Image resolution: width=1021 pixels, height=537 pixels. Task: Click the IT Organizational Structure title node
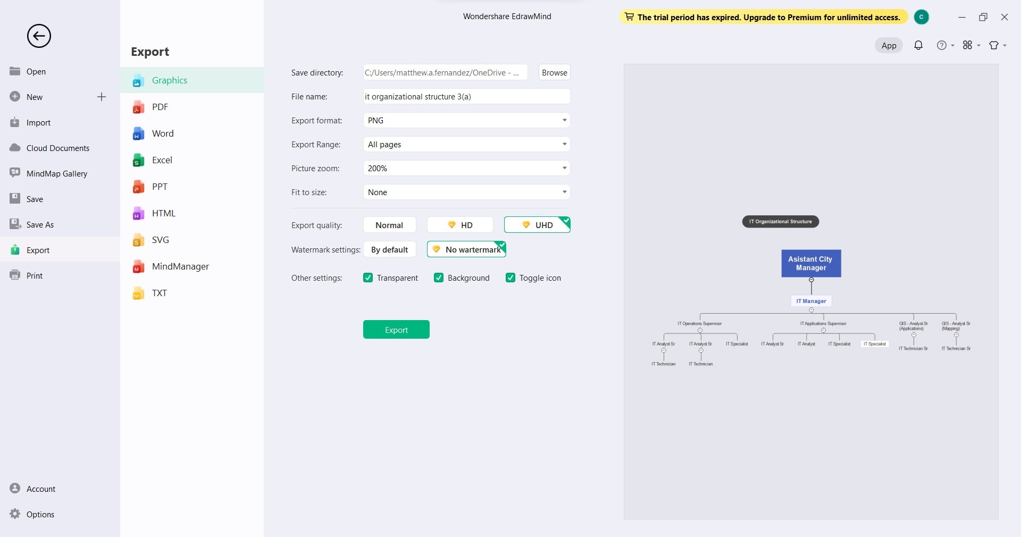click(780, 221)
